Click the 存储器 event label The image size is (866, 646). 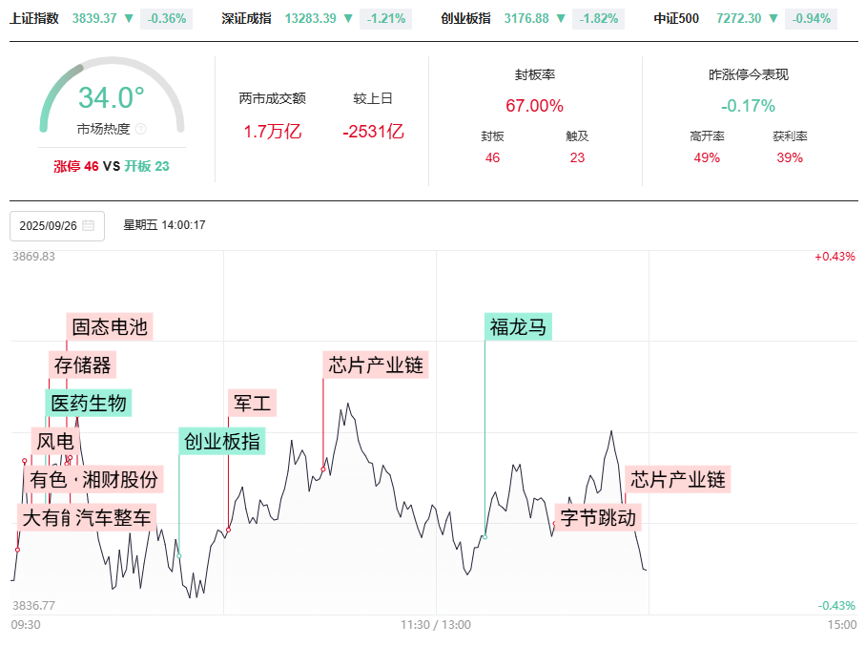point(82,365)
